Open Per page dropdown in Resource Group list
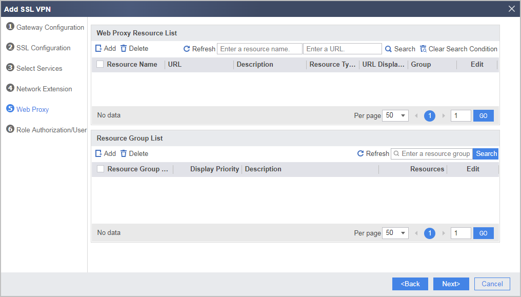The width and height of the screenshot is (521, 297). click(395, 233)
